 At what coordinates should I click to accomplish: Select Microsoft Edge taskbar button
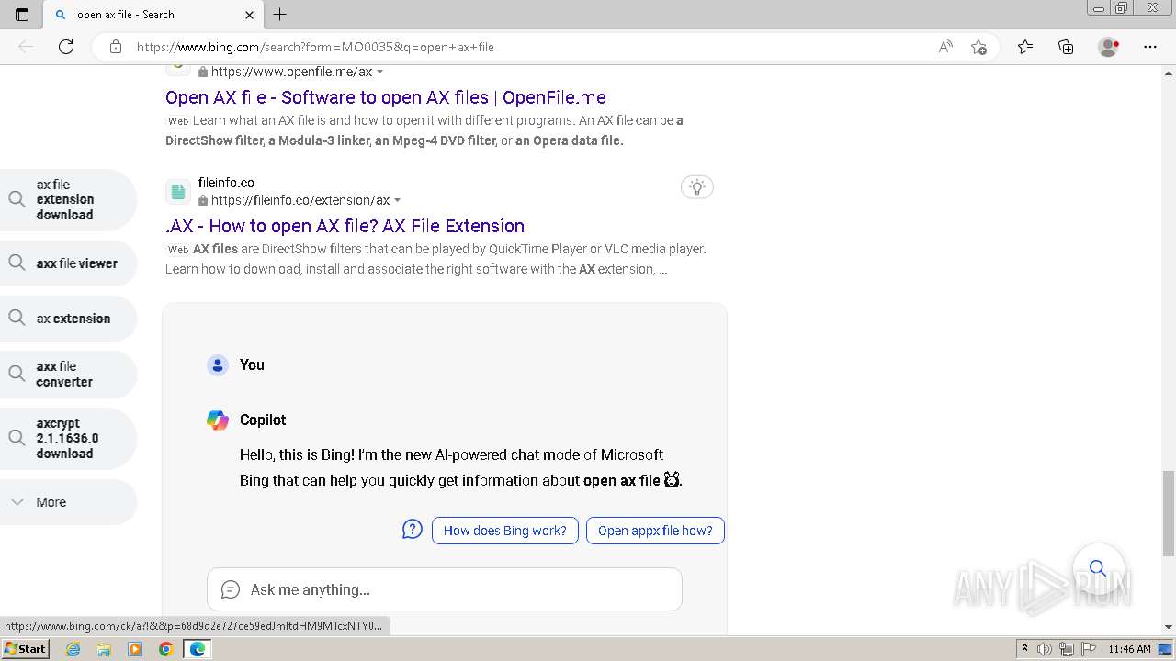click(x=198, y=649)
